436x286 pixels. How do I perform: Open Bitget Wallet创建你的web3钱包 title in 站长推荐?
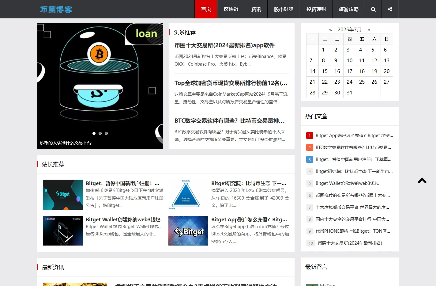pos(123,219)
